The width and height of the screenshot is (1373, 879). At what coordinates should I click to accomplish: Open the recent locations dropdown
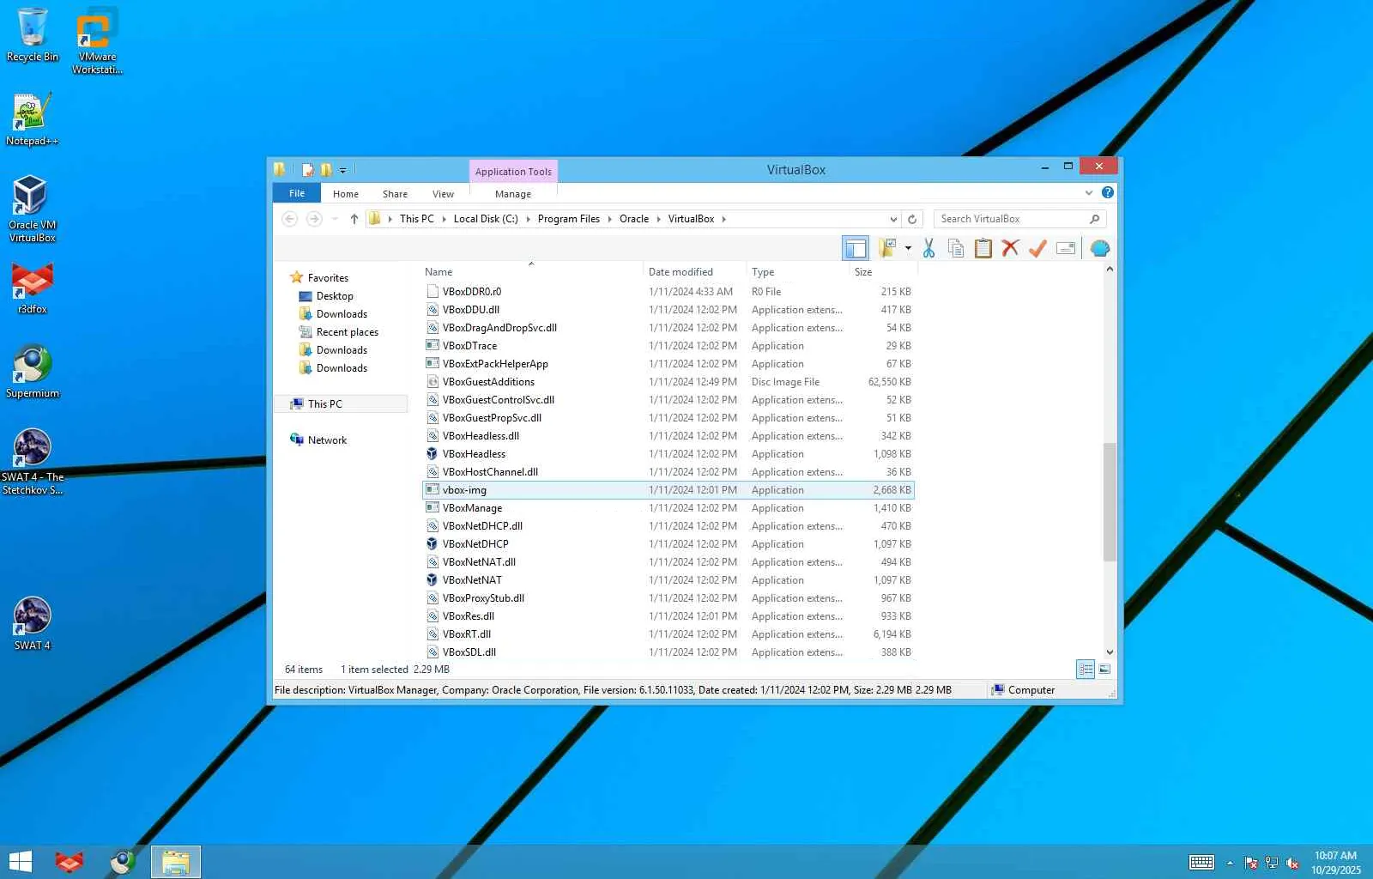pyautogui.click(x=335, y=219)
